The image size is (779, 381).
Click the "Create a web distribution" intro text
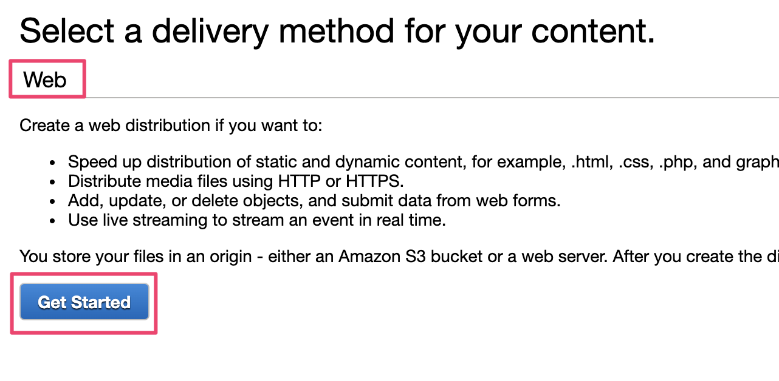[x=171, y=126]
